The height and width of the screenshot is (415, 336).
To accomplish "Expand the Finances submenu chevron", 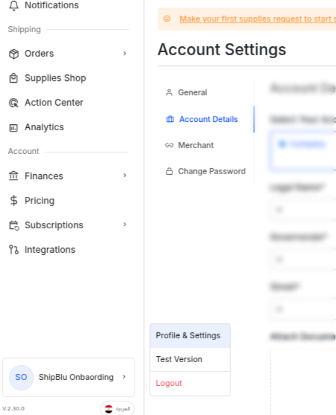I will [125, 175].
